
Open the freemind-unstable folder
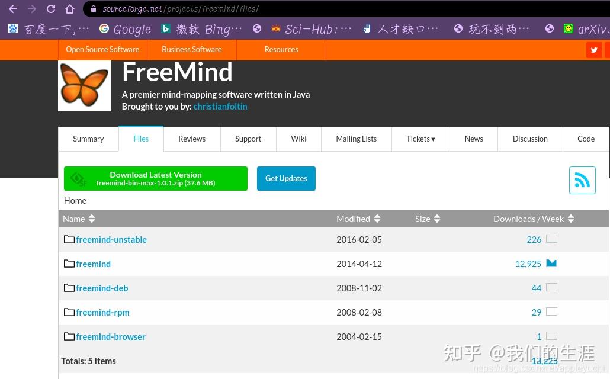click(111, 240)
